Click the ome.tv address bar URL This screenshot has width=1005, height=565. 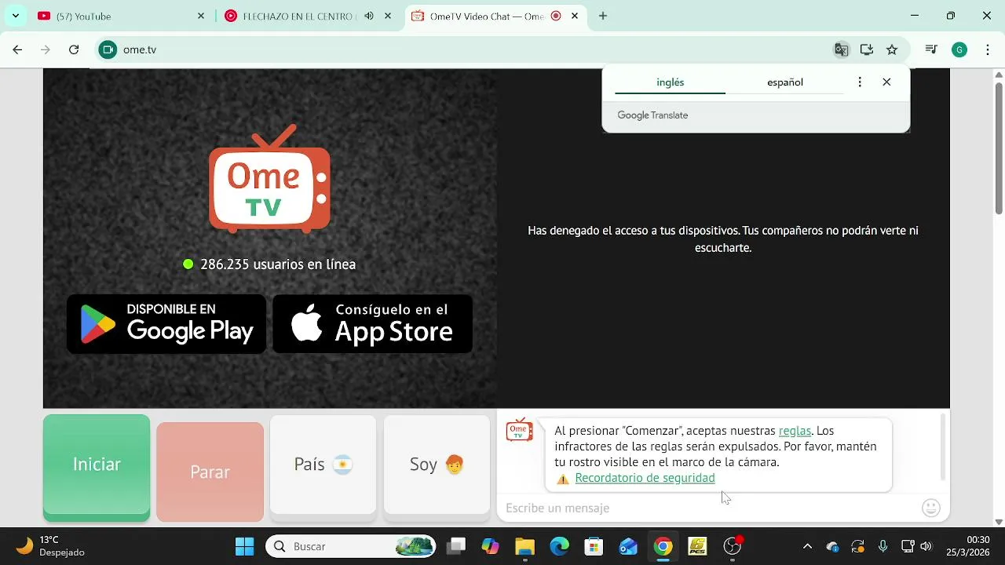[x=140, y=49]
